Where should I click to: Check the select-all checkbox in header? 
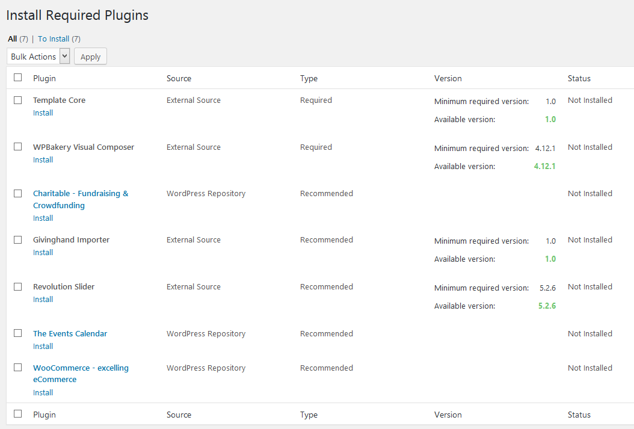(18, 78)
